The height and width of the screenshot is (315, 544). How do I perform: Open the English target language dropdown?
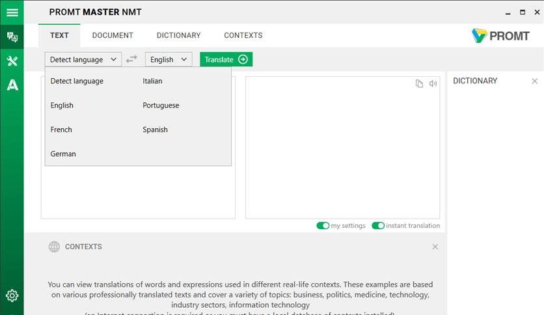(x=169, y=59)
